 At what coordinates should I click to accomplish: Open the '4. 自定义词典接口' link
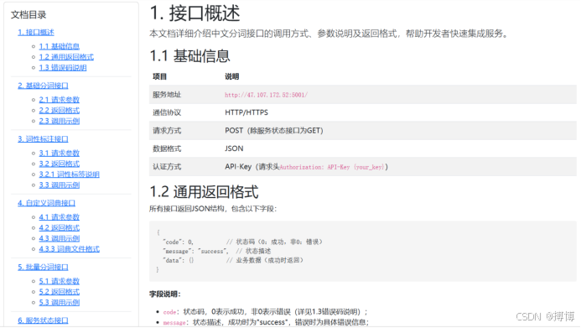click(47, 203)
